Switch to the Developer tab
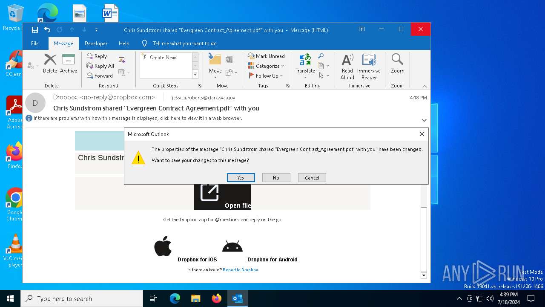Screen dimensions: 545x307 point(96,43)
